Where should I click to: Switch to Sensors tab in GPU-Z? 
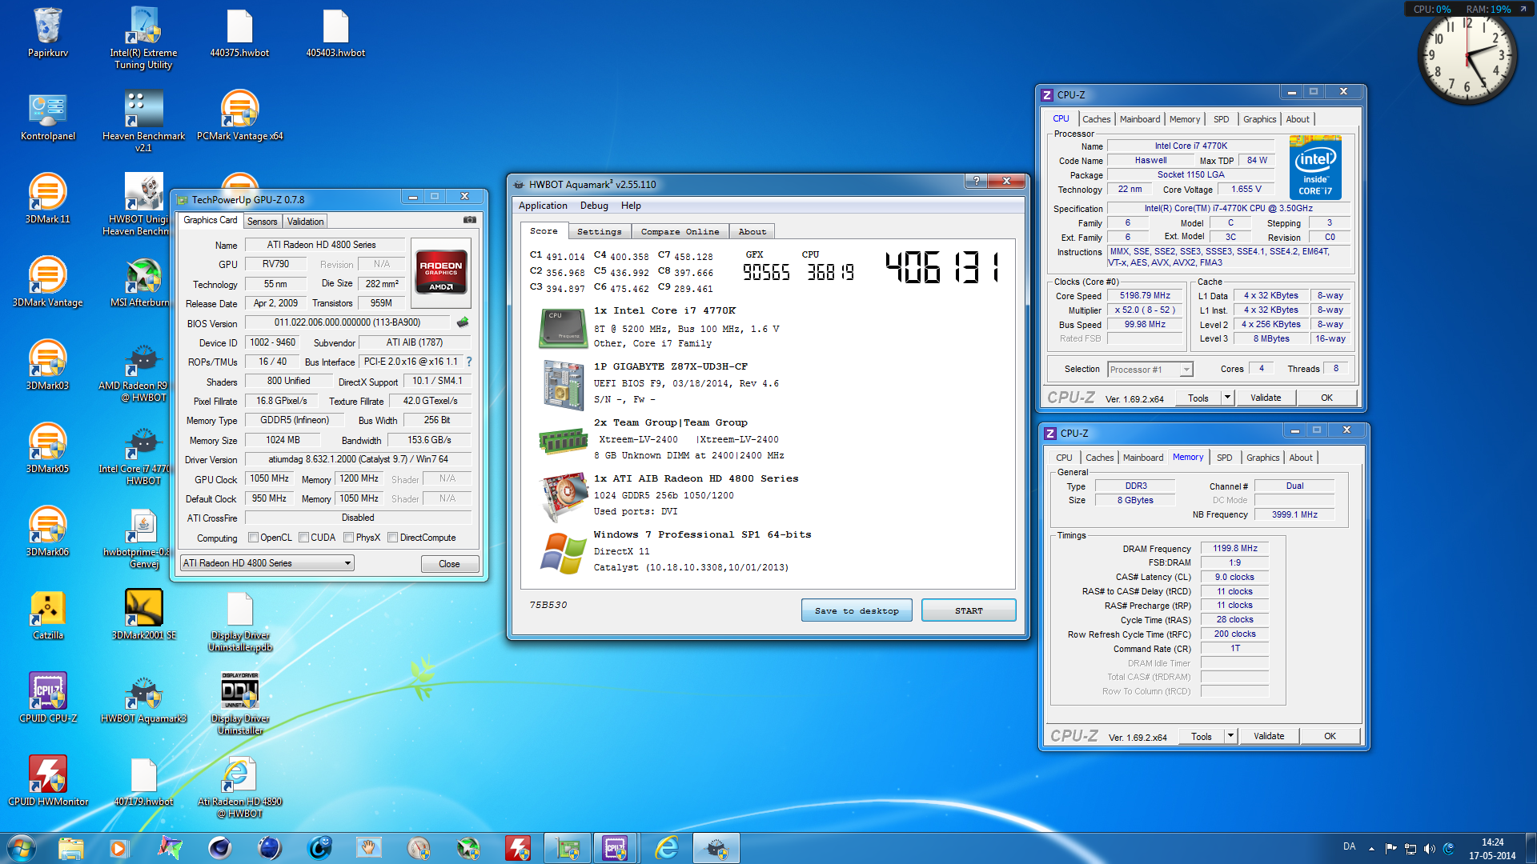[262, 222]
